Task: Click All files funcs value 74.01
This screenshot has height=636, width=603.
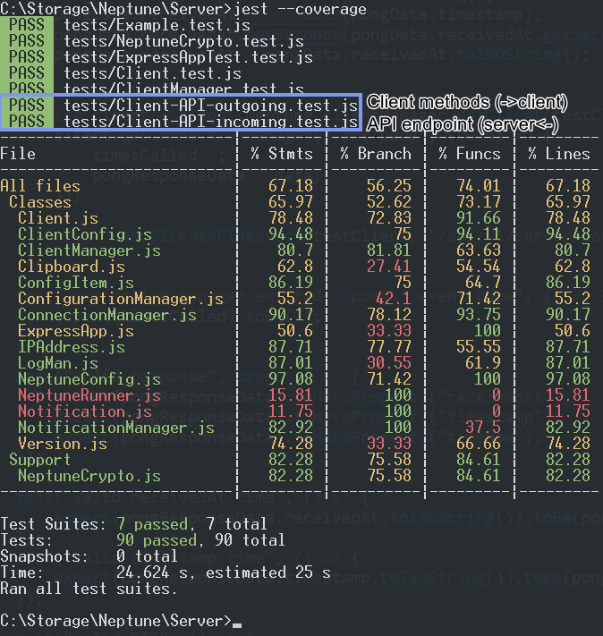Action: coord(479,186)
